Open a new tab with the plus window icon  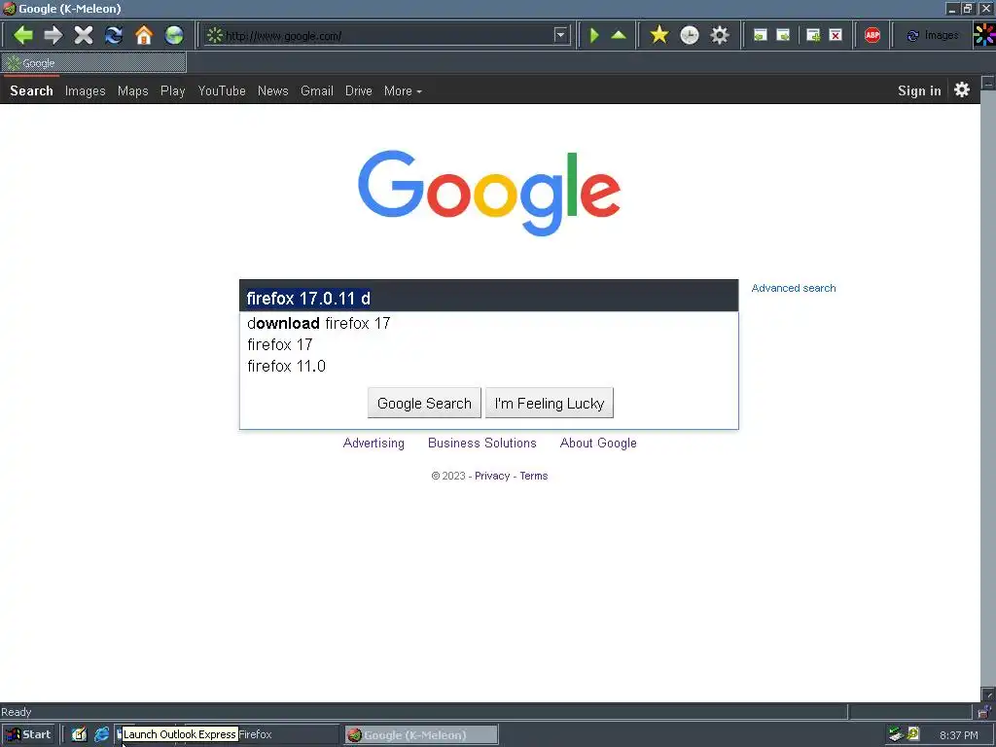click(x=813, y=36)
